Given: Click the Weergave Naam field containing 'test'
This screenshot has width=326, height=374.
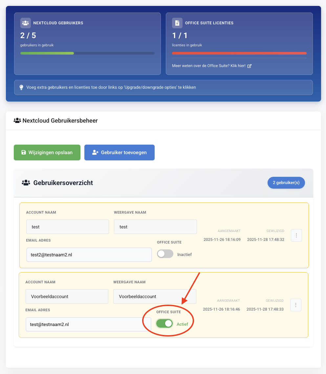Looking at the screenshot, I should point(155,227).
